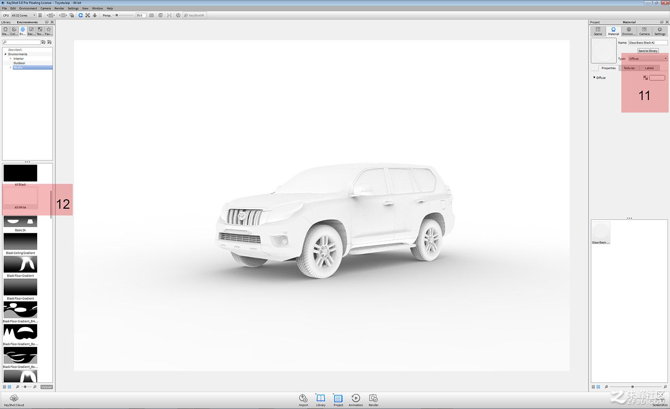The height and width of the screenshot is (409, 670).
Task: Open the Scene tab in Project panel
Action: (598, 31)
